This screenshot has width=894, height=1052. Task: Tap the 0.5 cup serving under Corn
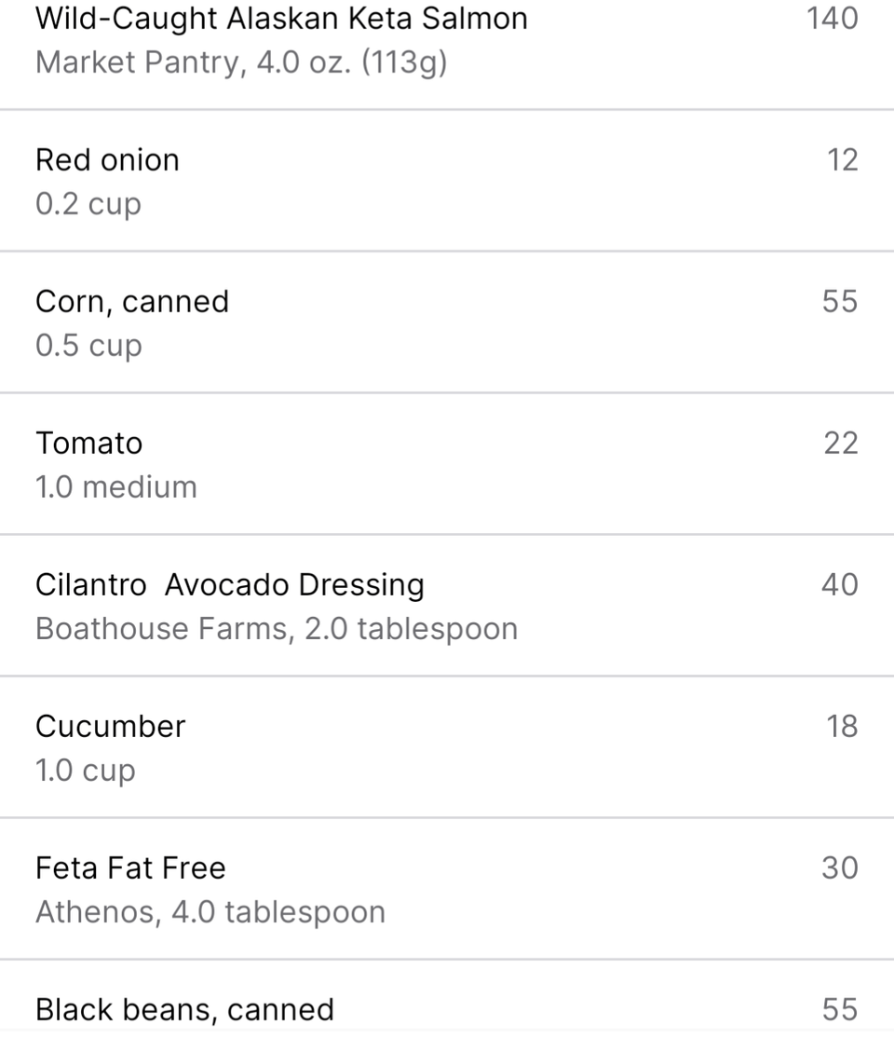88,347
